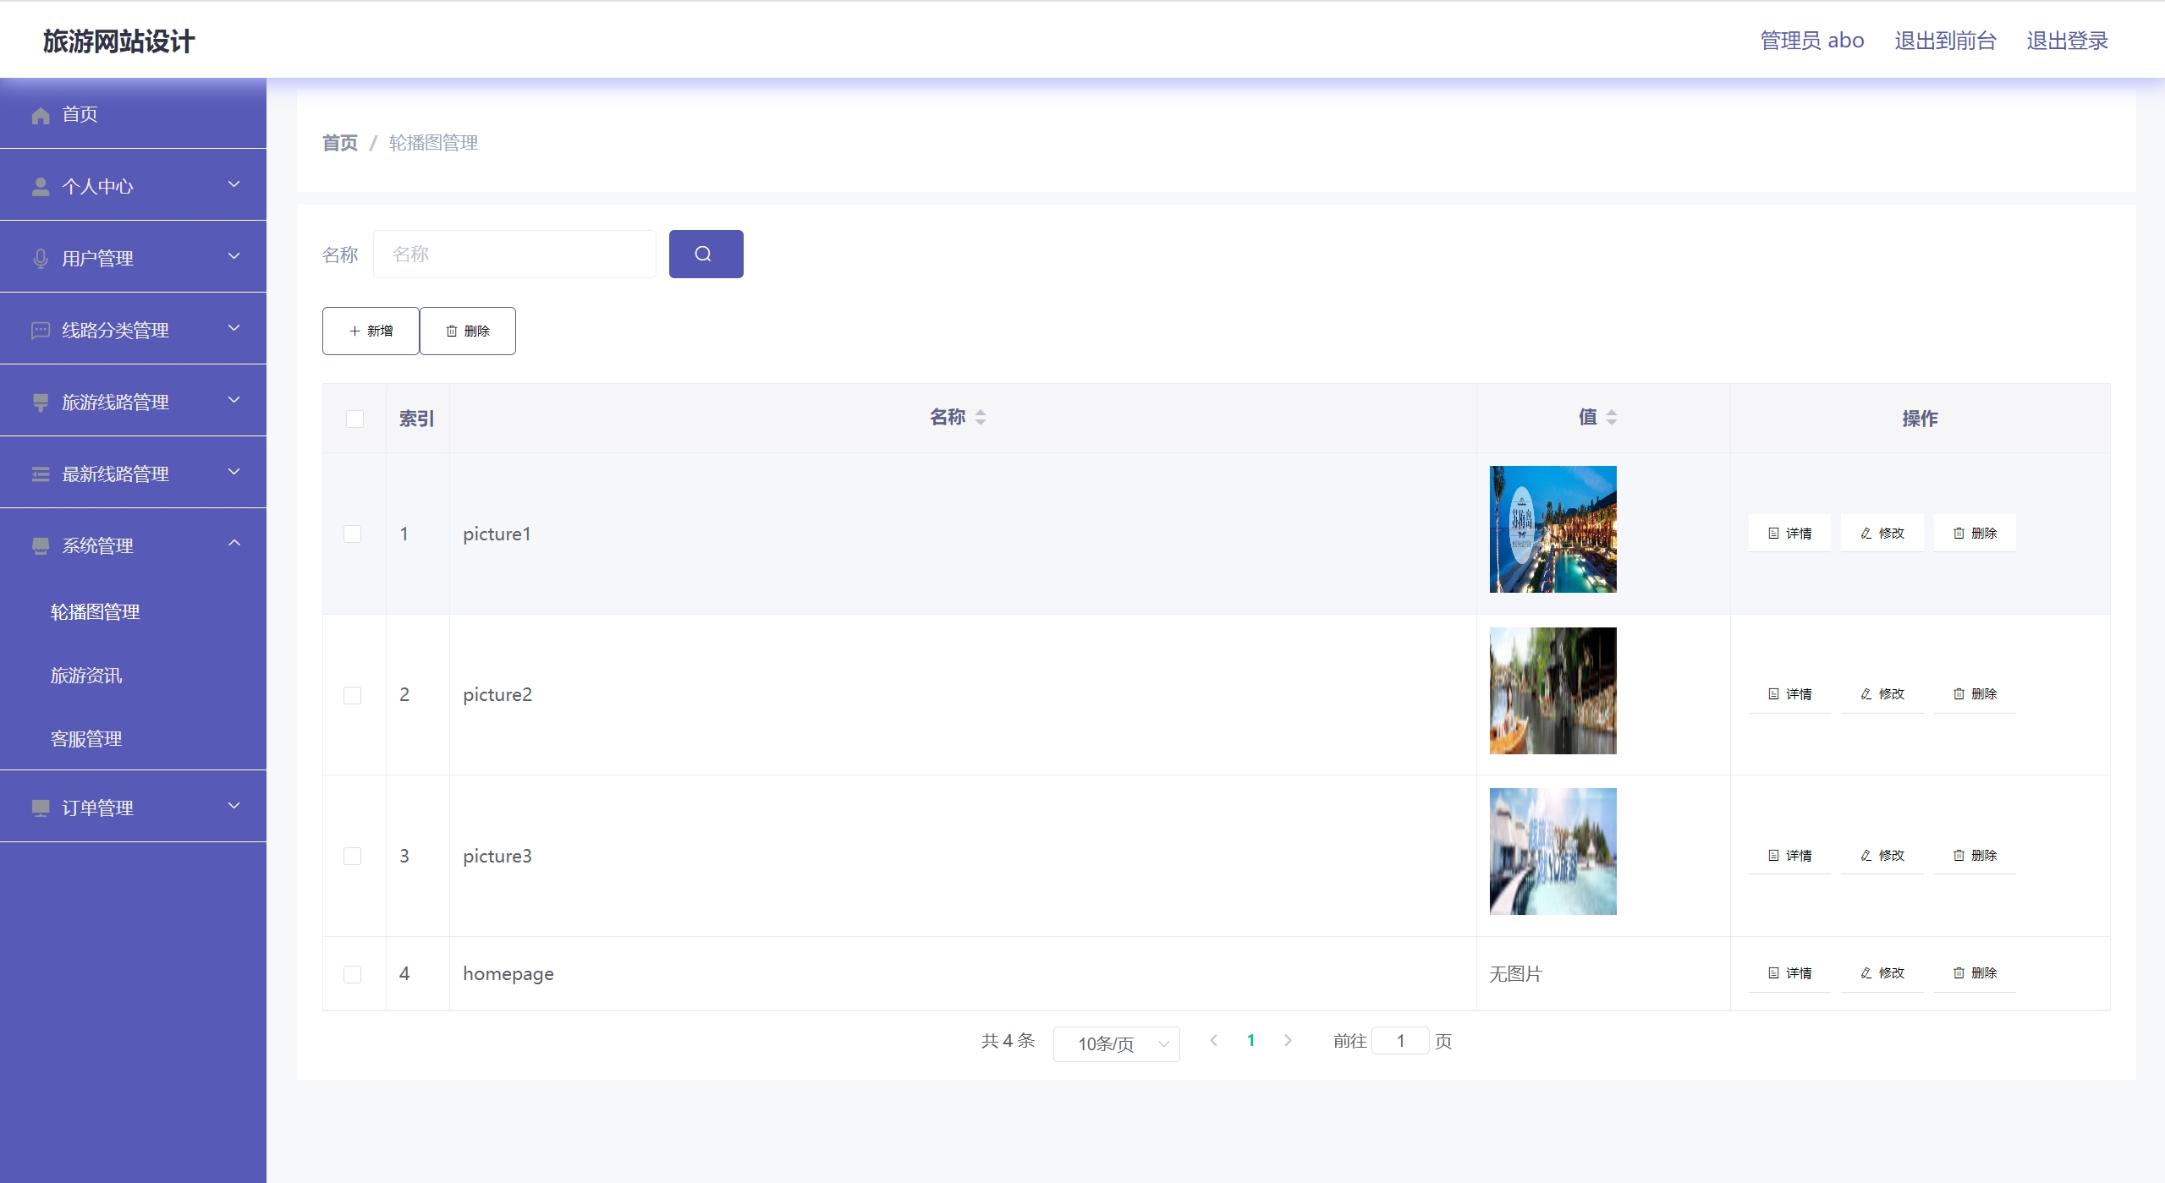Image resolution: width=2165 pixels, height=1183 pixels.
Task: Click the home icon in sidebar
Action: click(41, 115)
